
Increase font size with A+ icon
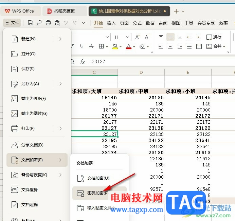pos(138,37)
